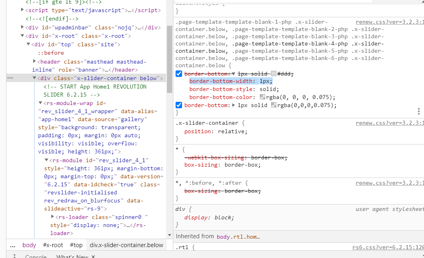The image size is (424, 258).
Task: Click the display block user agent declaration
Action: tap(209, 217)
